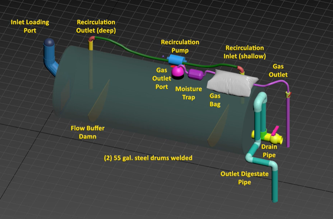The height and width of the screenshot is (219, 333).
Task: Select the 'Recirculation Outlet (deep)' label
Action: coord(96,26)
